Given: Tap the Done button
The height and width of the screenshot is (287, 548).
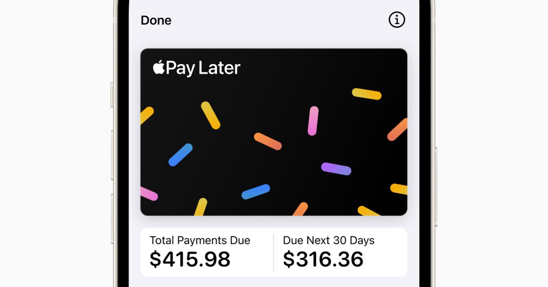Looking at the screenshot, I should coord(156,20).
